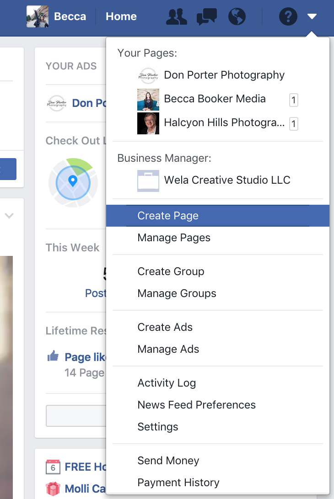Click Becca's profile picture in top bar
This screenshot has width=334, height=499.
(x=38, y=16)
